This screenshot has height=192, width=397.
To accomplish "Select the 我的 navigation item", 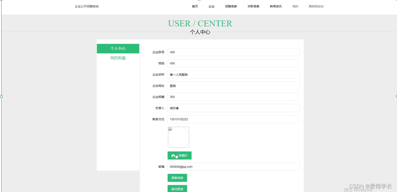I will pyautogui.click(x=295, y=6).
